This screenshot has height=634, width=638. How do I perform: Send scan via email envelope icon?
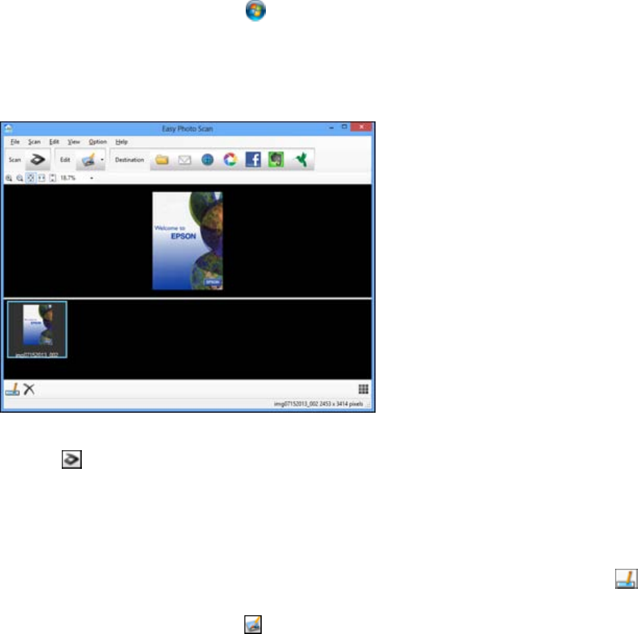[185, 160]
